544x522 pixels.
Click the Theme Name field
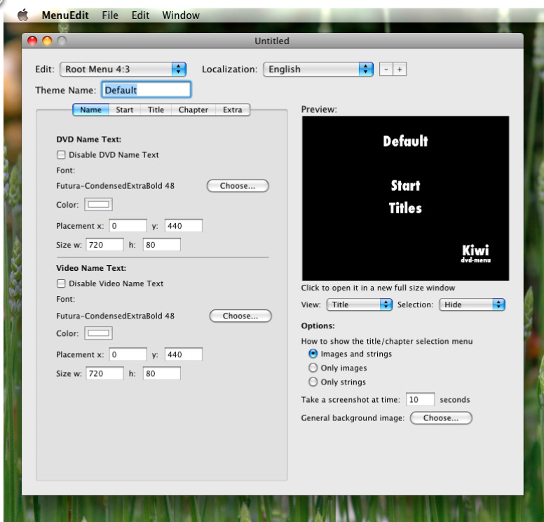point(146,90)
